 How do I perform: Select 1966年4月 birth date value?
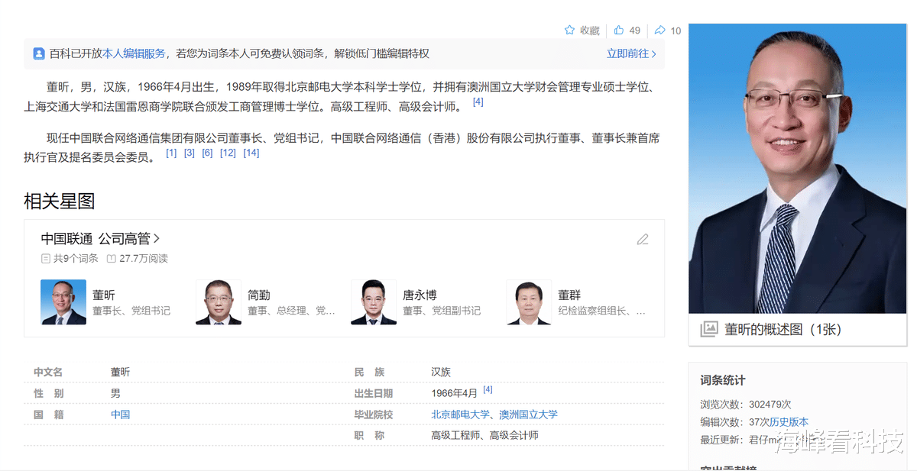coord(455,393)
